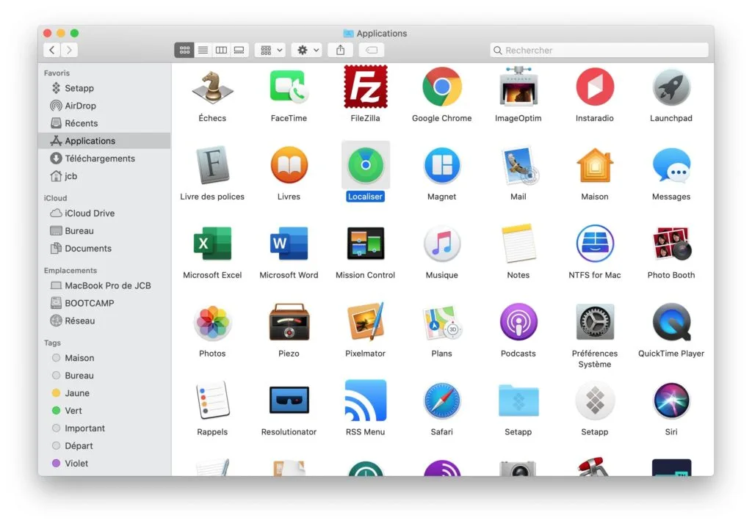Launch the FaceTime app icon
This screenshot has width=752, height=526.
289,87
